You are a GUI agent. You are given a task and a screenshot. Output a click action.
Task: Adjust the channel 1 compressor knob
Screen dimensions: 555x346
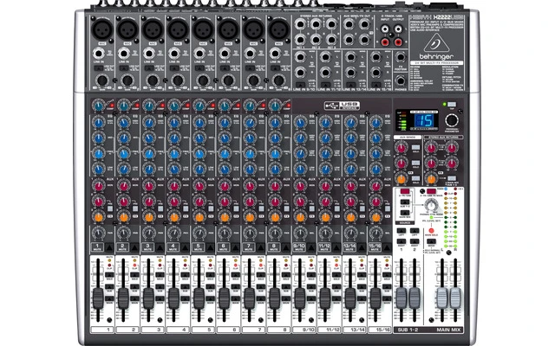click(x=98, y=106)
